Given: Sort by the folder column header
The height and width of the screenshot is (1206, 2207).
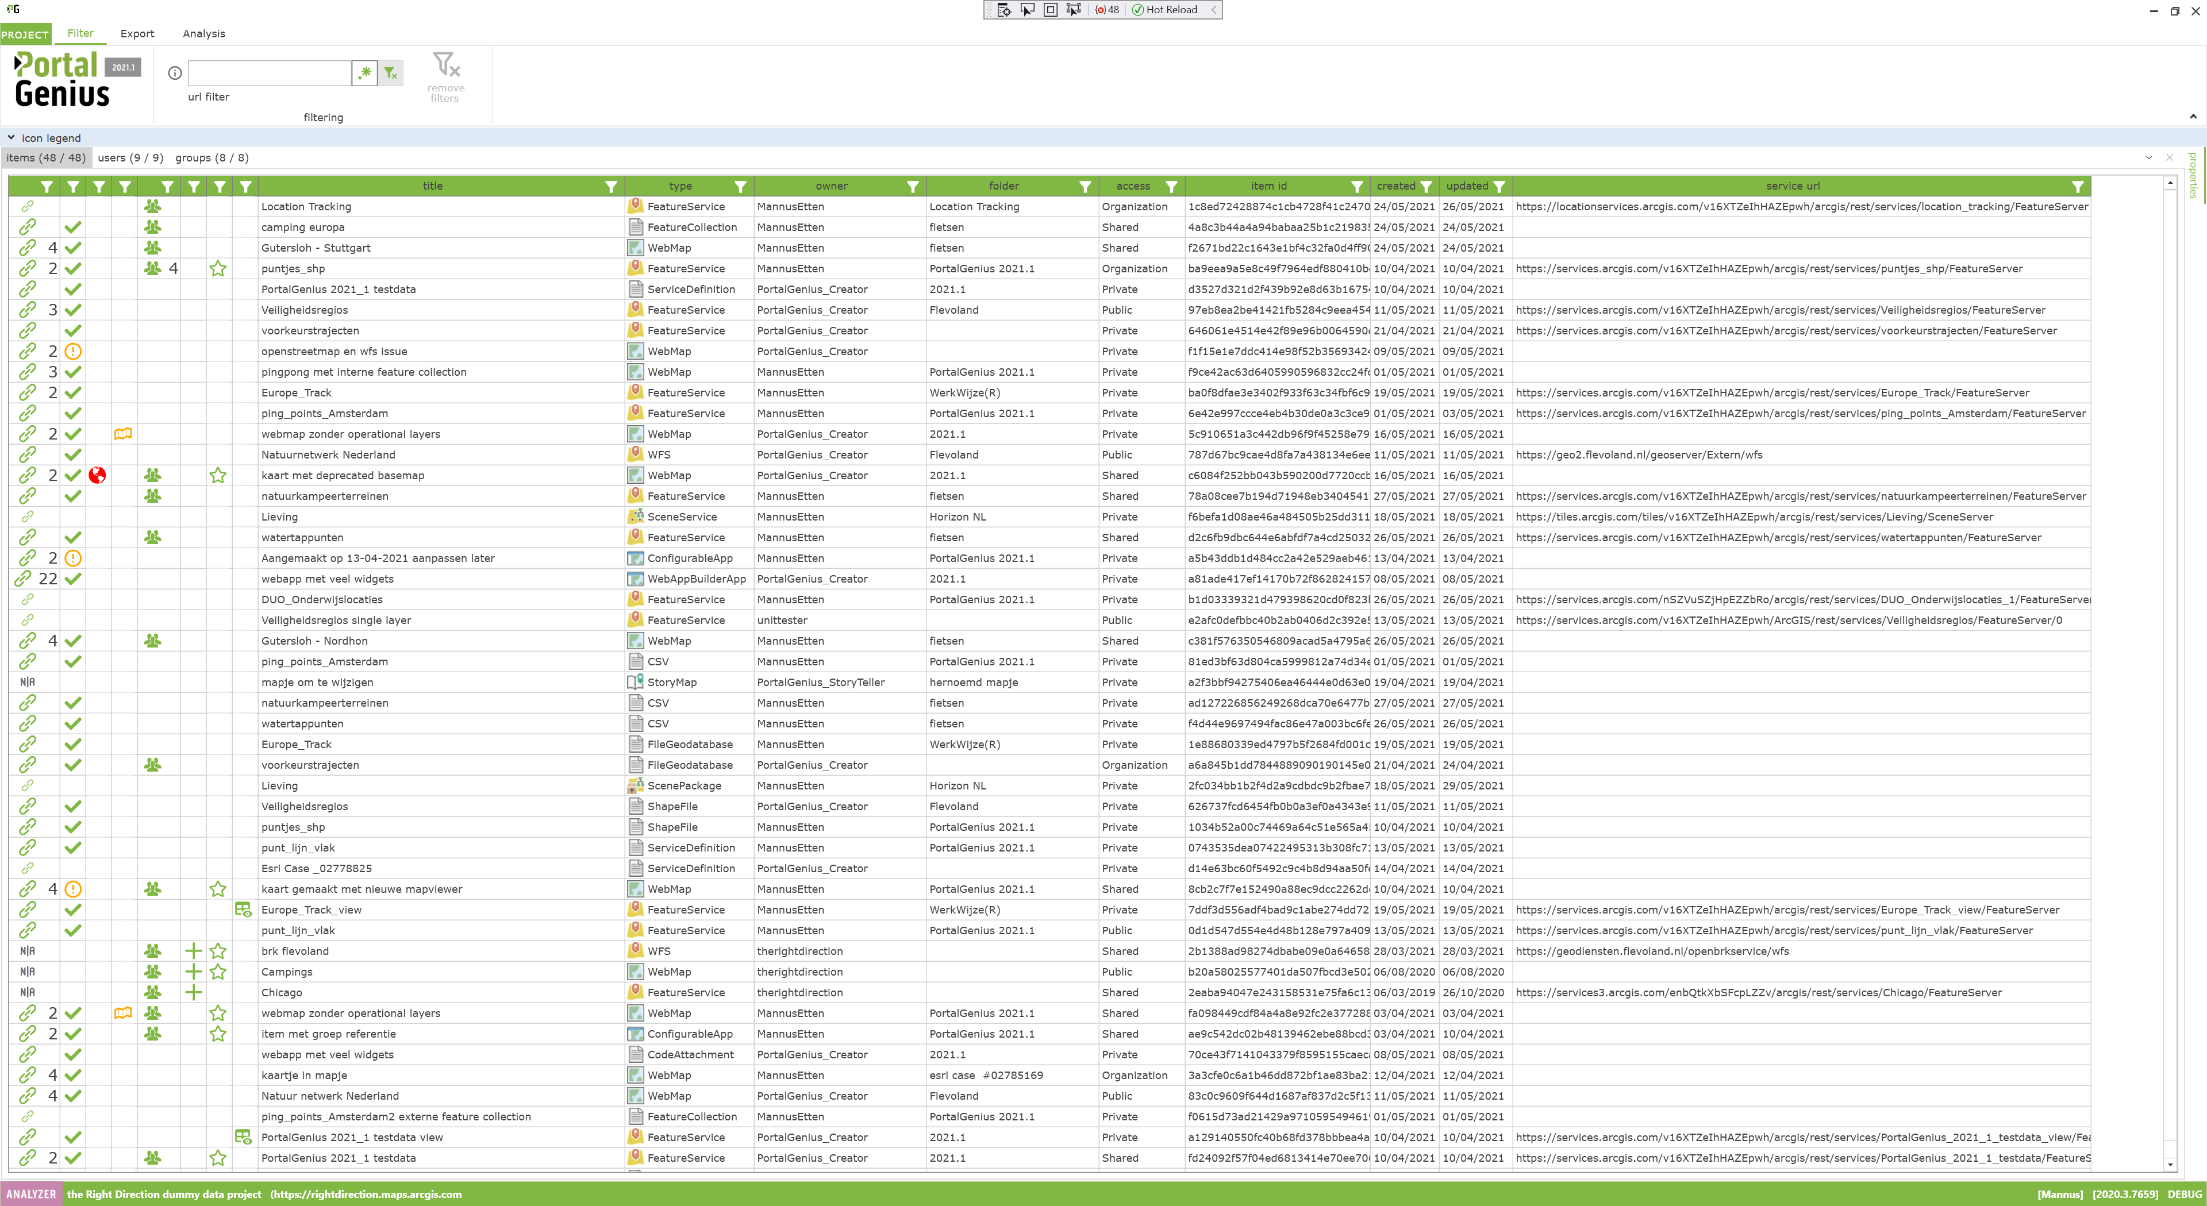Looking at the screenshot, I should (x=1003, y=186).
